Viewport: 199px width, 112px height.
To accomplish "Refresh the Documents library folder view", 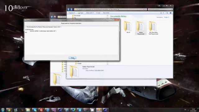I will click(x=146, y=9).
